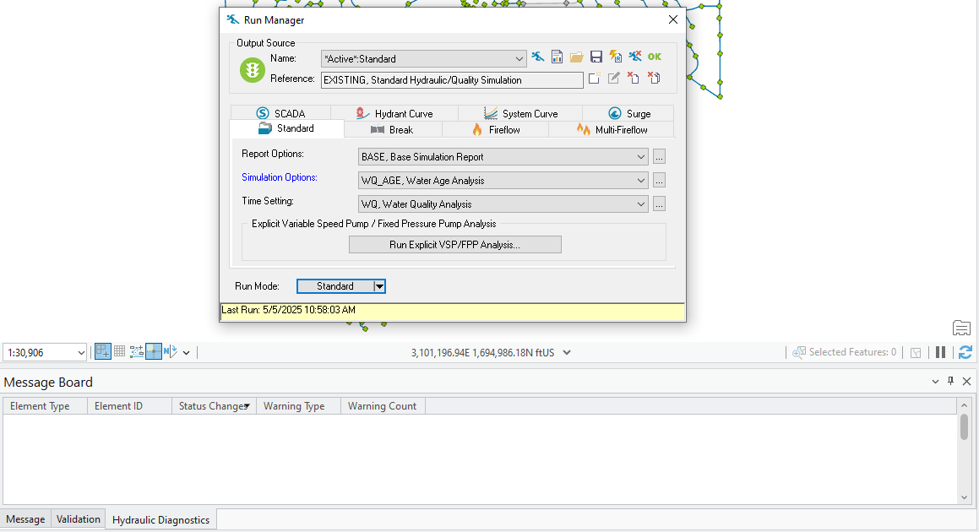
Task: Create new output source icon
Action: pos(595,78)
